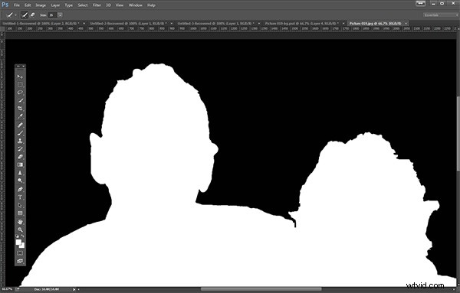Open the brush Size slider dropdown
Viewport: 460px width, 293px height.
pyautogui.click(x=60, y=15)
